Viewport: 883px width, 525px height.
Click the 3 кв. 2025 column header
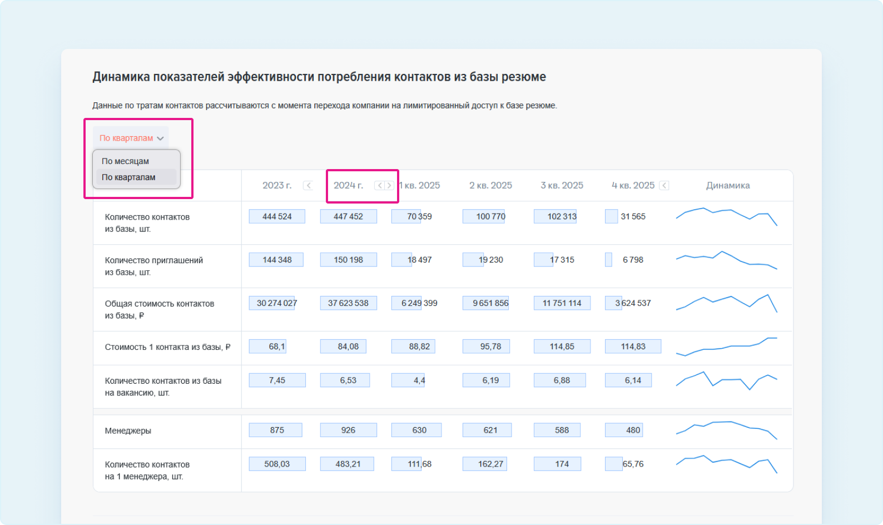pyautogui.click(x=562, y=186)
